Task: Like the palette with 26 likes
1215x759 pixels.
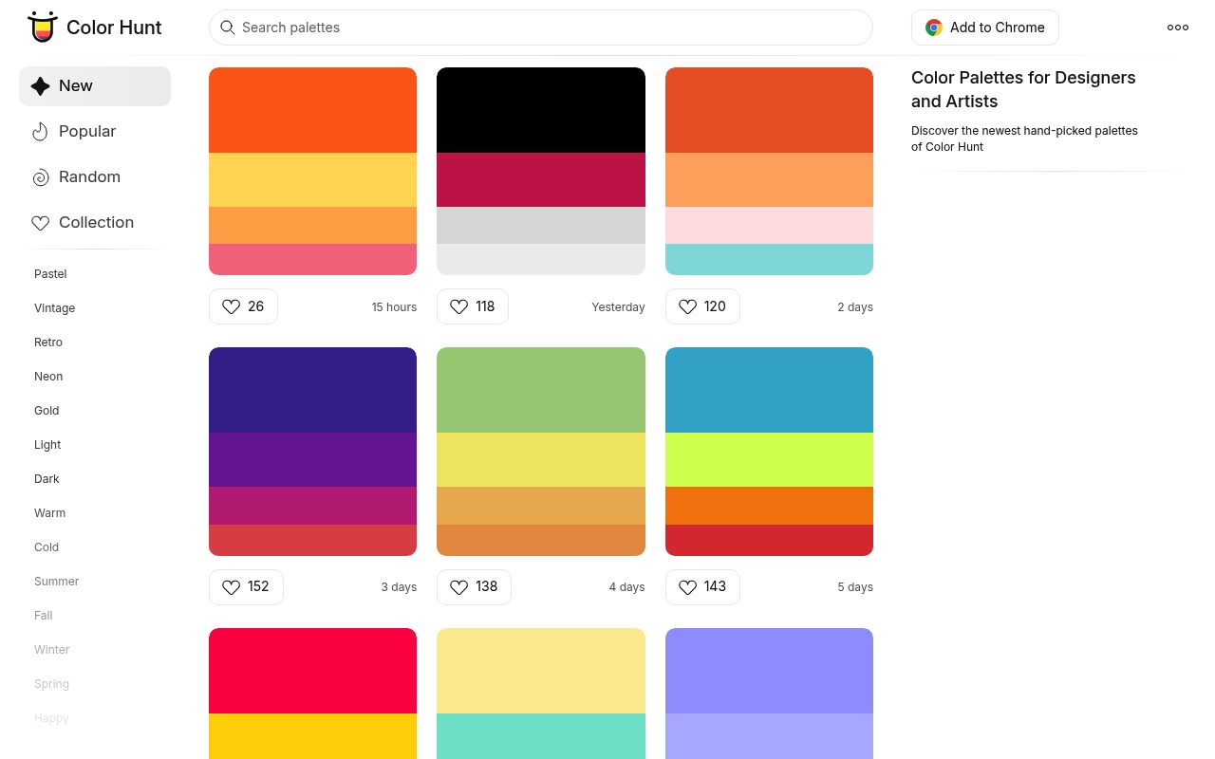Action: coord(243,306)
